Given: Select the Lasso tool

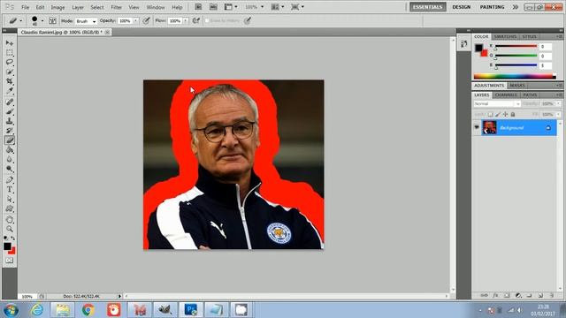Looking at the screenshot, I should coord(10,62).
